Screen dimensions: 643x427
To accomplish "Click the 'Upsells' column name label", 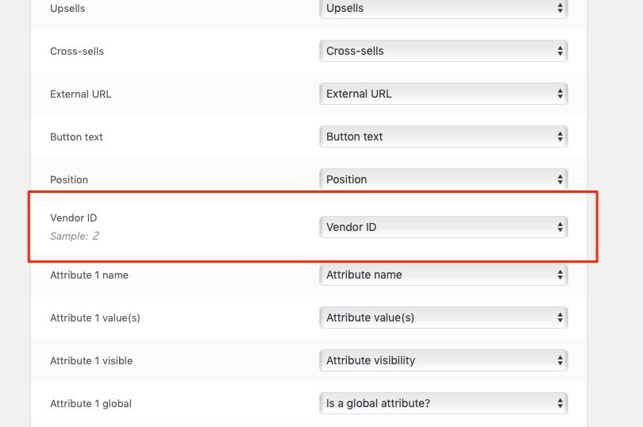I will coord(67,9).
